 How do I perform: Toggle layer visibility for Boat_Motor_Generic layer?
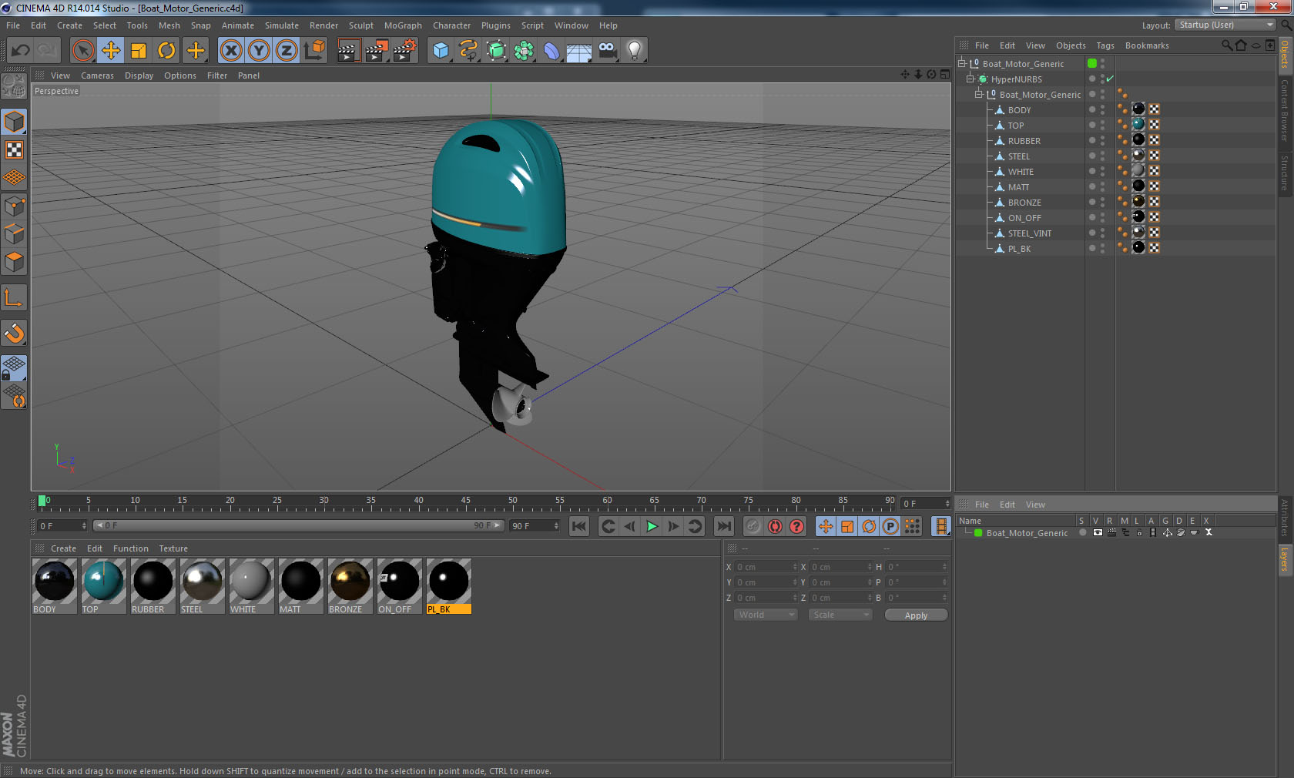click(x=1097, y=533)
